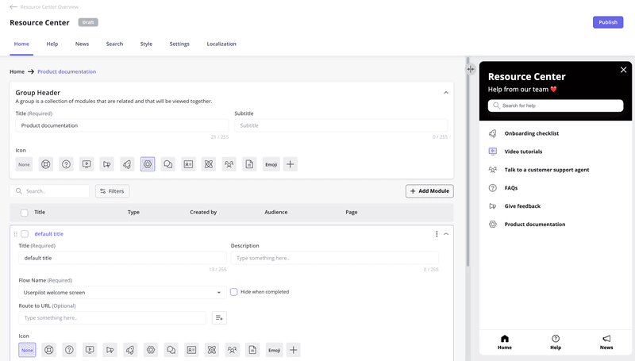Tick select-all checkbox in table header
This screenshot has width=635, height=361.
click(25, 213)
